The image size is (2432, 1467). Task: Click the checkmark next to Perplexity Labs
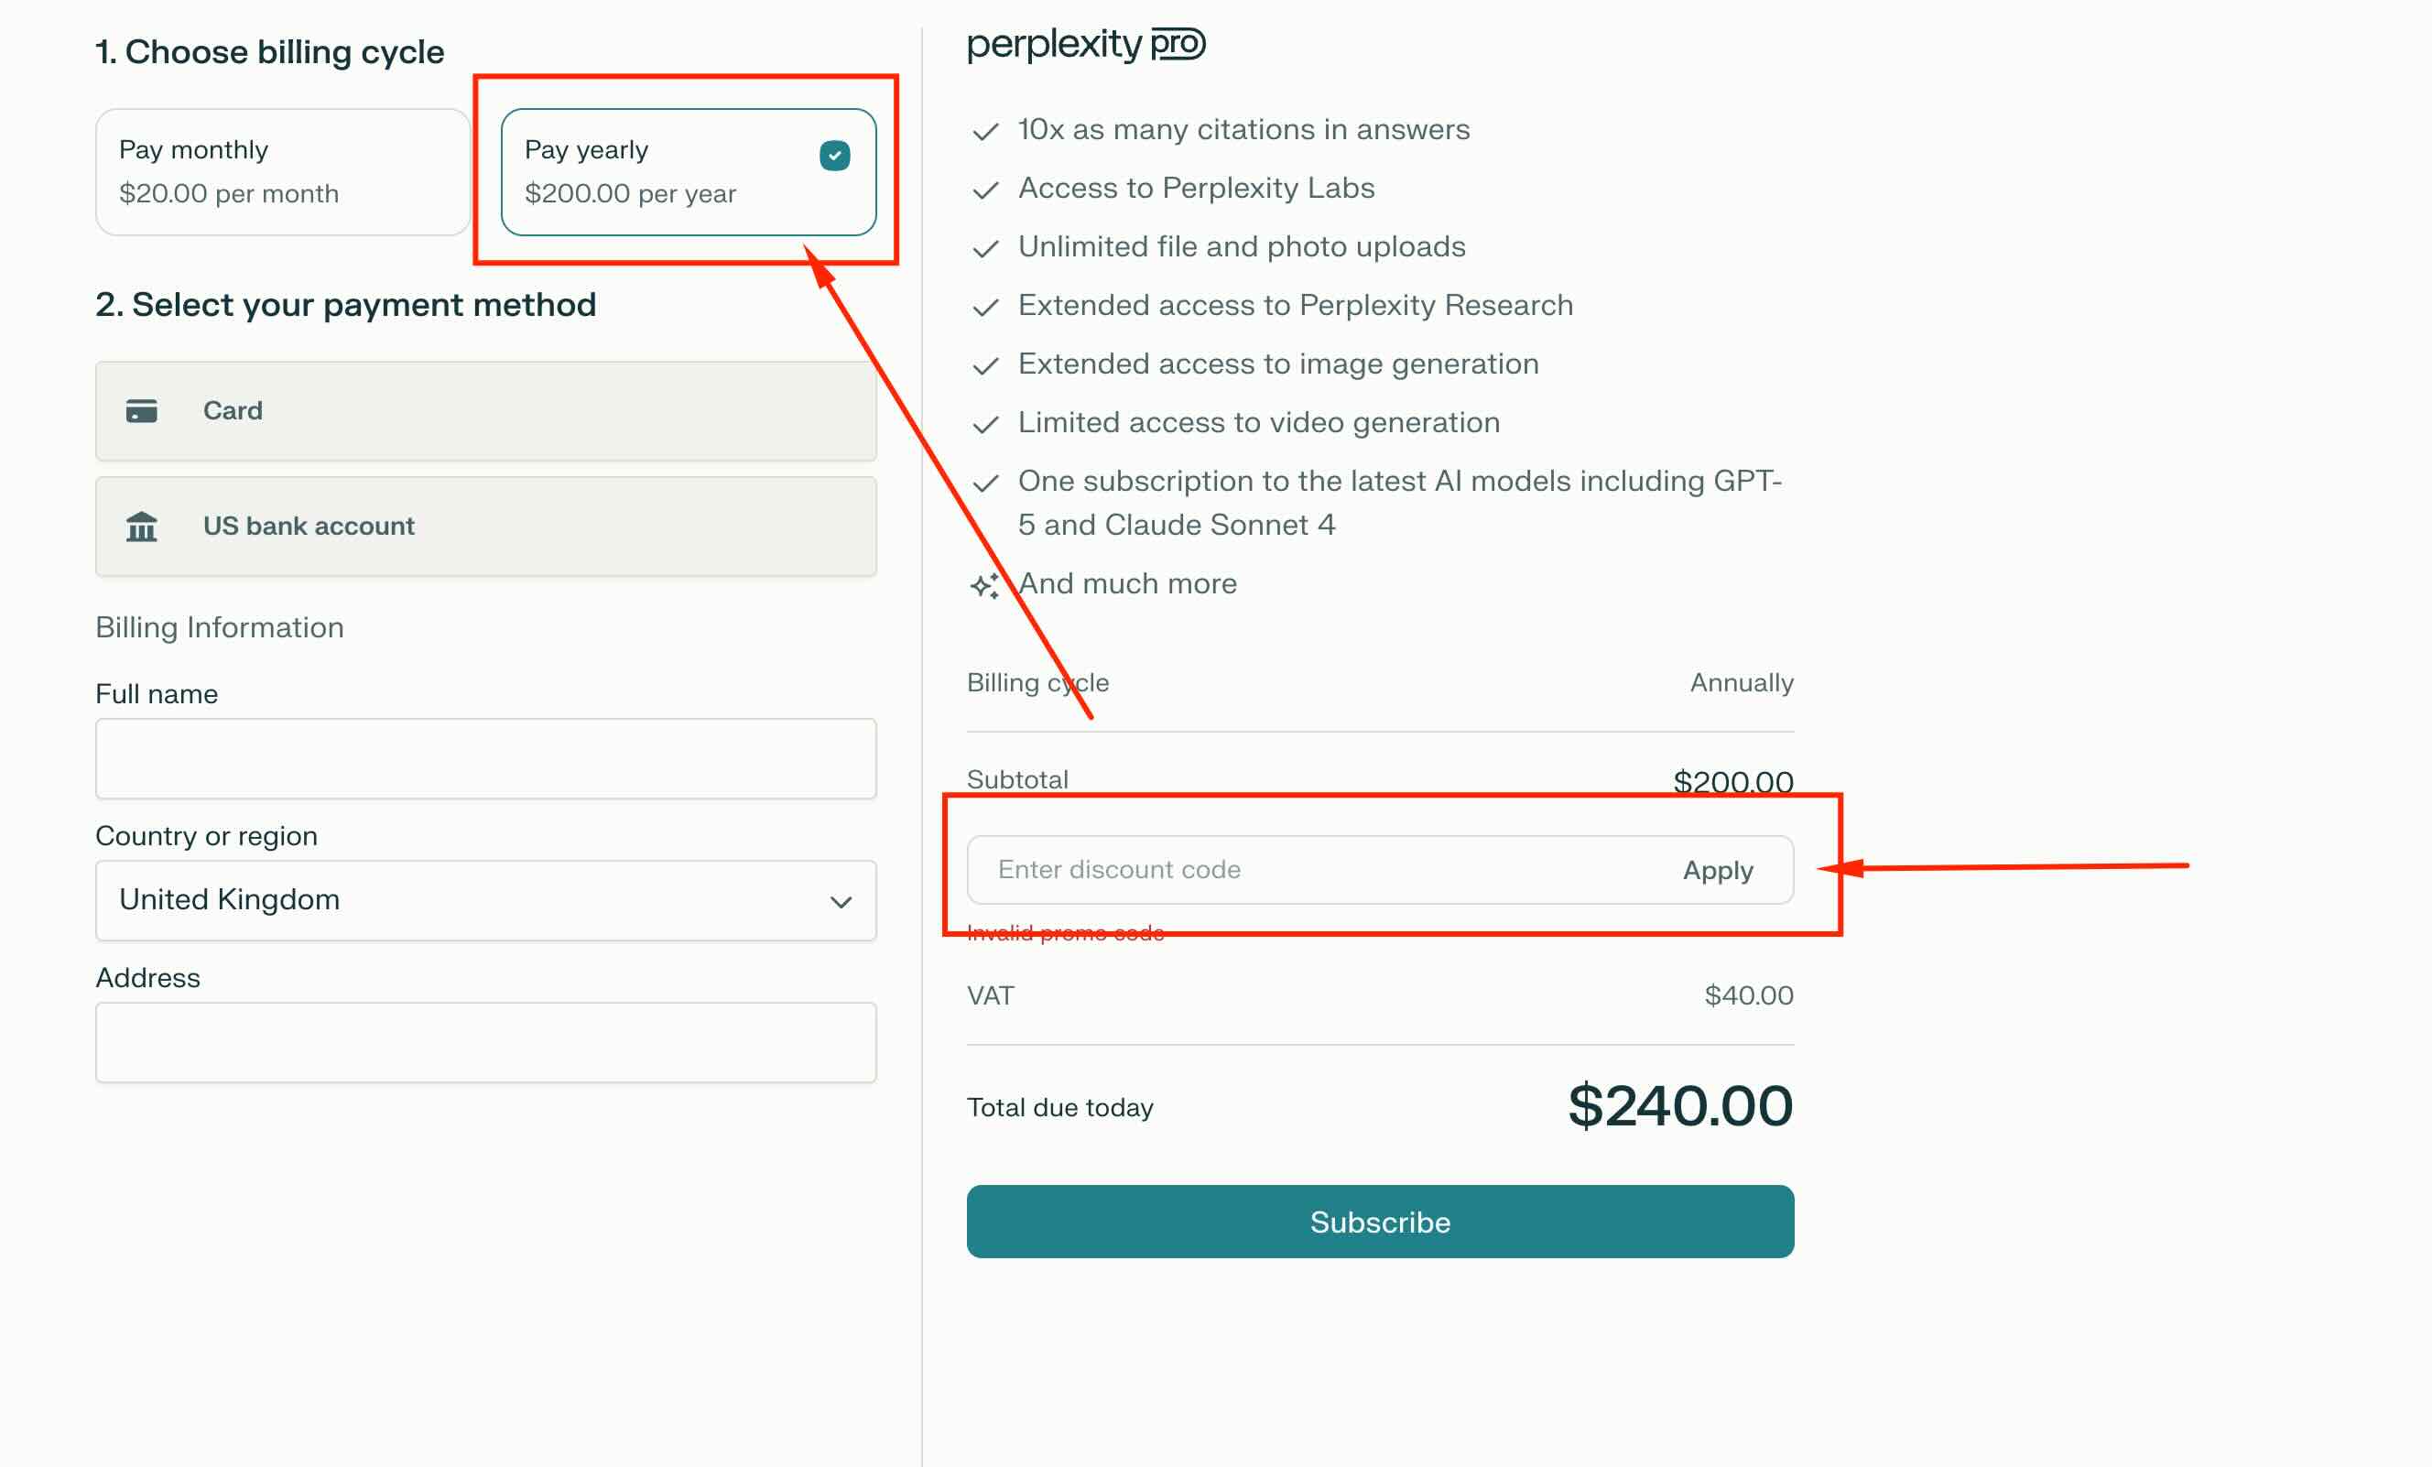pos(985,190)
